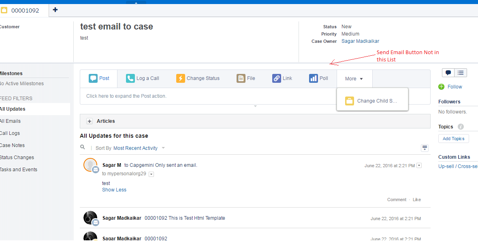Filter feed by Call Logs

click(x=10, y=133)
